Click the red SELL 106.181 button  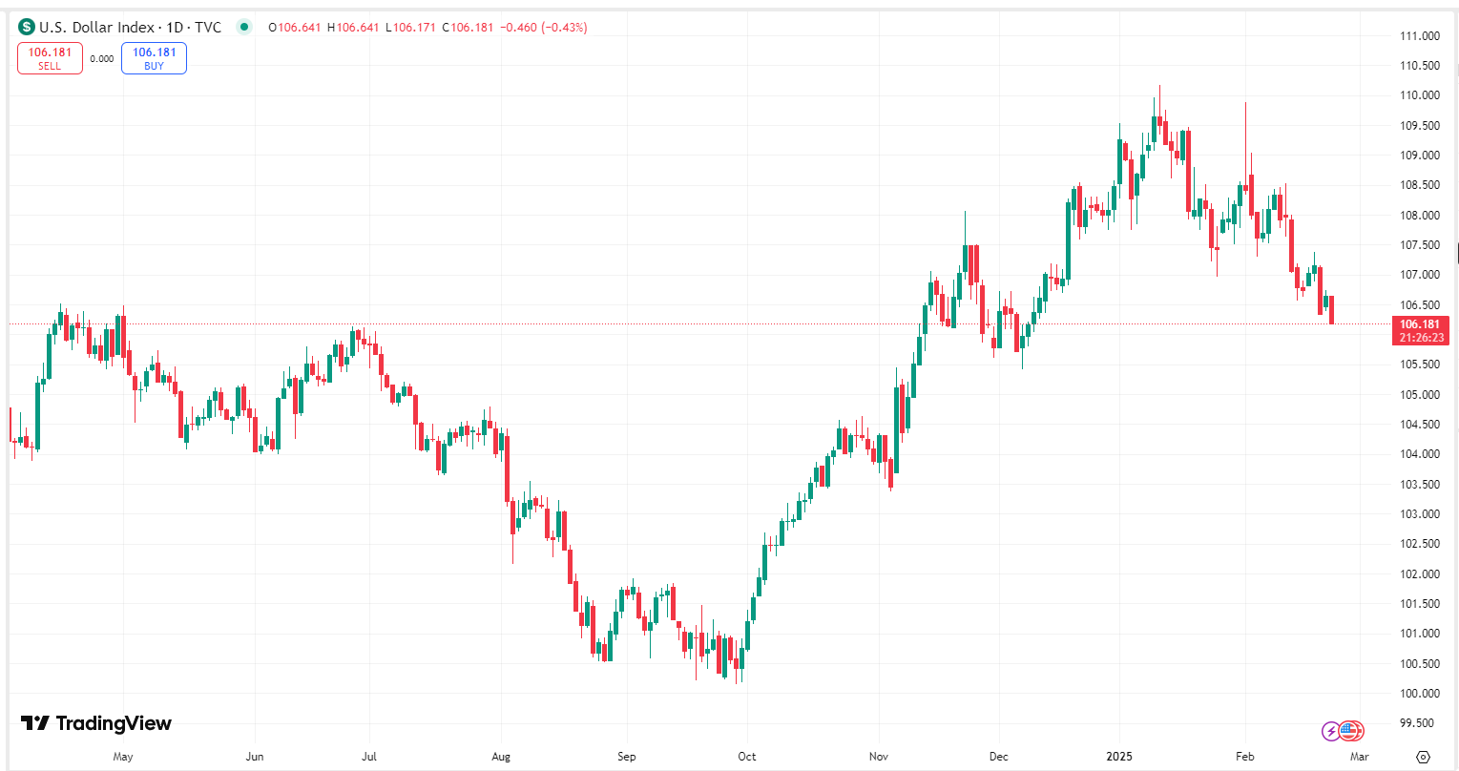(50, 58)
